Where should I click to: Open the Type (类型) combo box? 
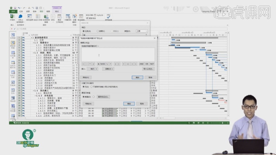(x=142, y=31)
